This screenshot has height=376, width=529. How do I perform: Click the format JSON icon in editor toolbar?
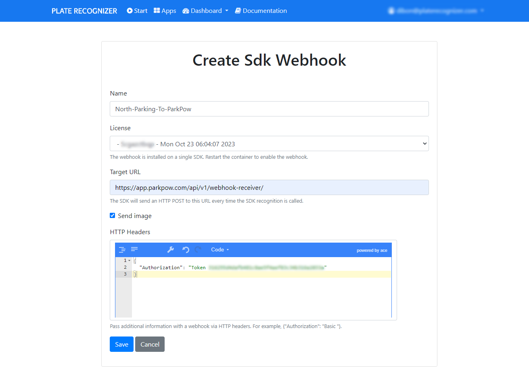122,250
